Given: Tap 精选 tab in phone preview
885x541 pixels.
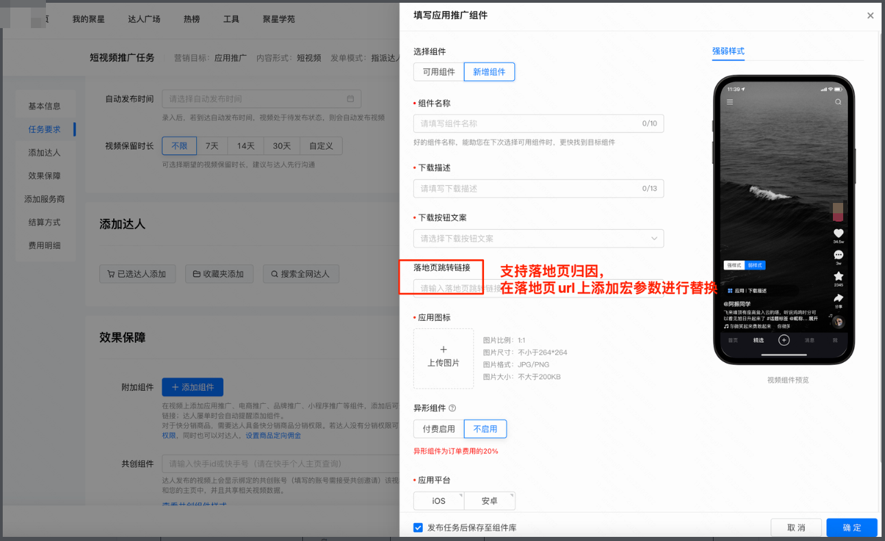Looking at the screenshot, I should (758, 341).
